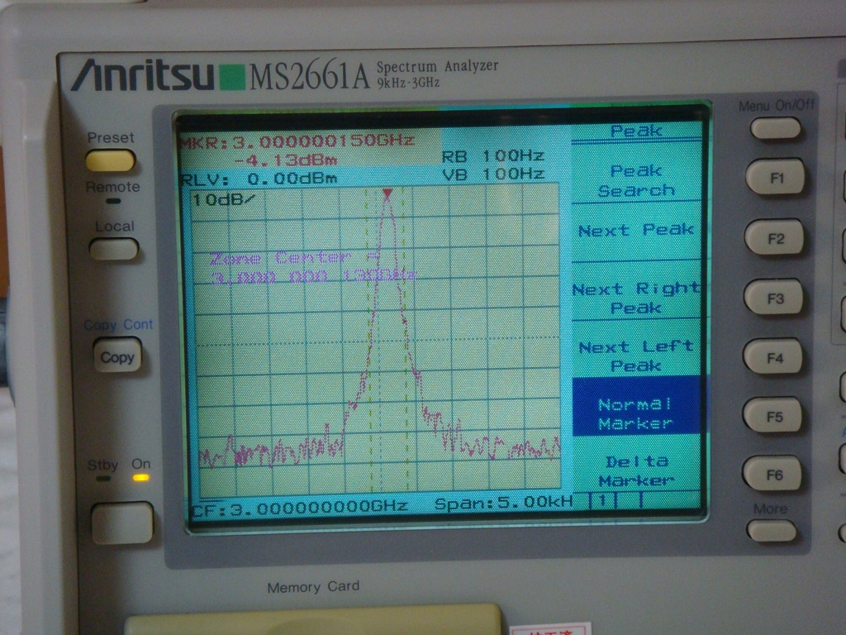Viewport: 846px width, 635px height.
Task: Click the highlighted Normal Marker entry
Action: pos(636,406)
